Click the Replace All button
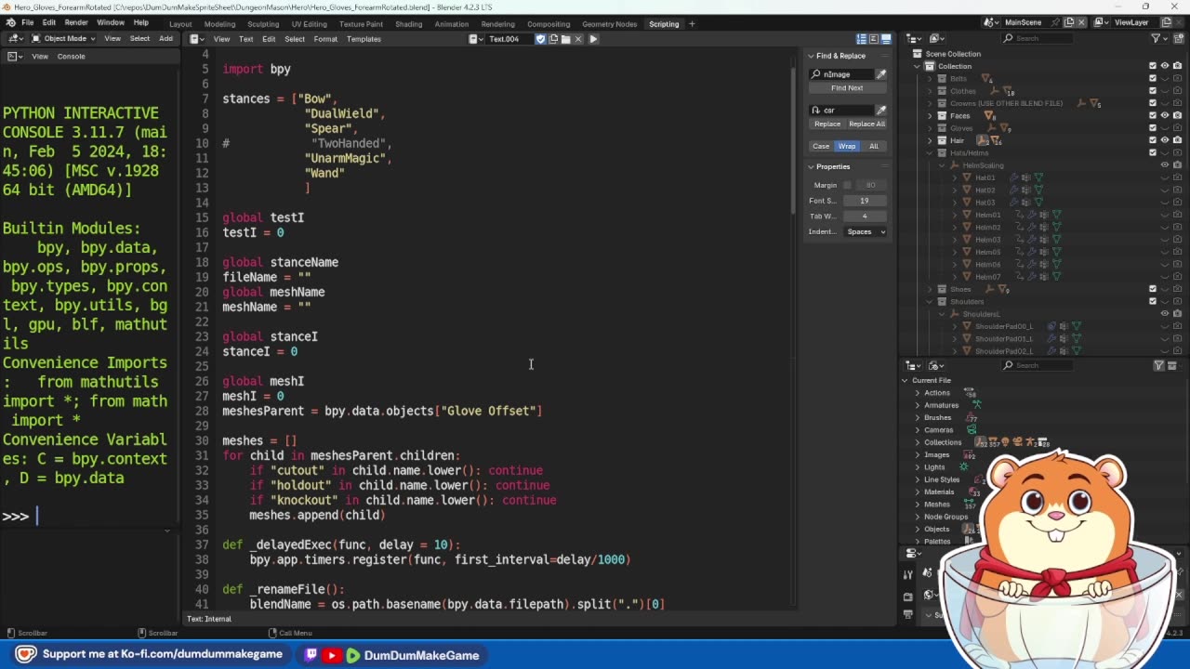Viewport: 1190px width, 669px height. click(x=866, y=124)
